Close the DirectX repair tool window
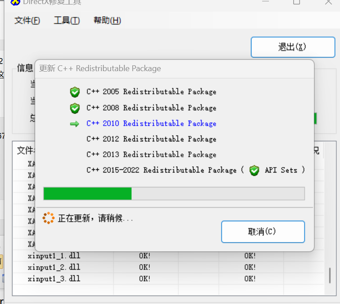Screen dimensions: 340x304 click(x=328, y=2)
